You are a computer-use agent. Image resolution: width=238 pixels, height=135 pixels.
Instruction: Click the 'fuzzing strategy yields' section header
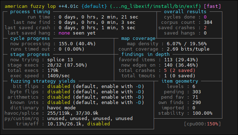coord(43,81)
